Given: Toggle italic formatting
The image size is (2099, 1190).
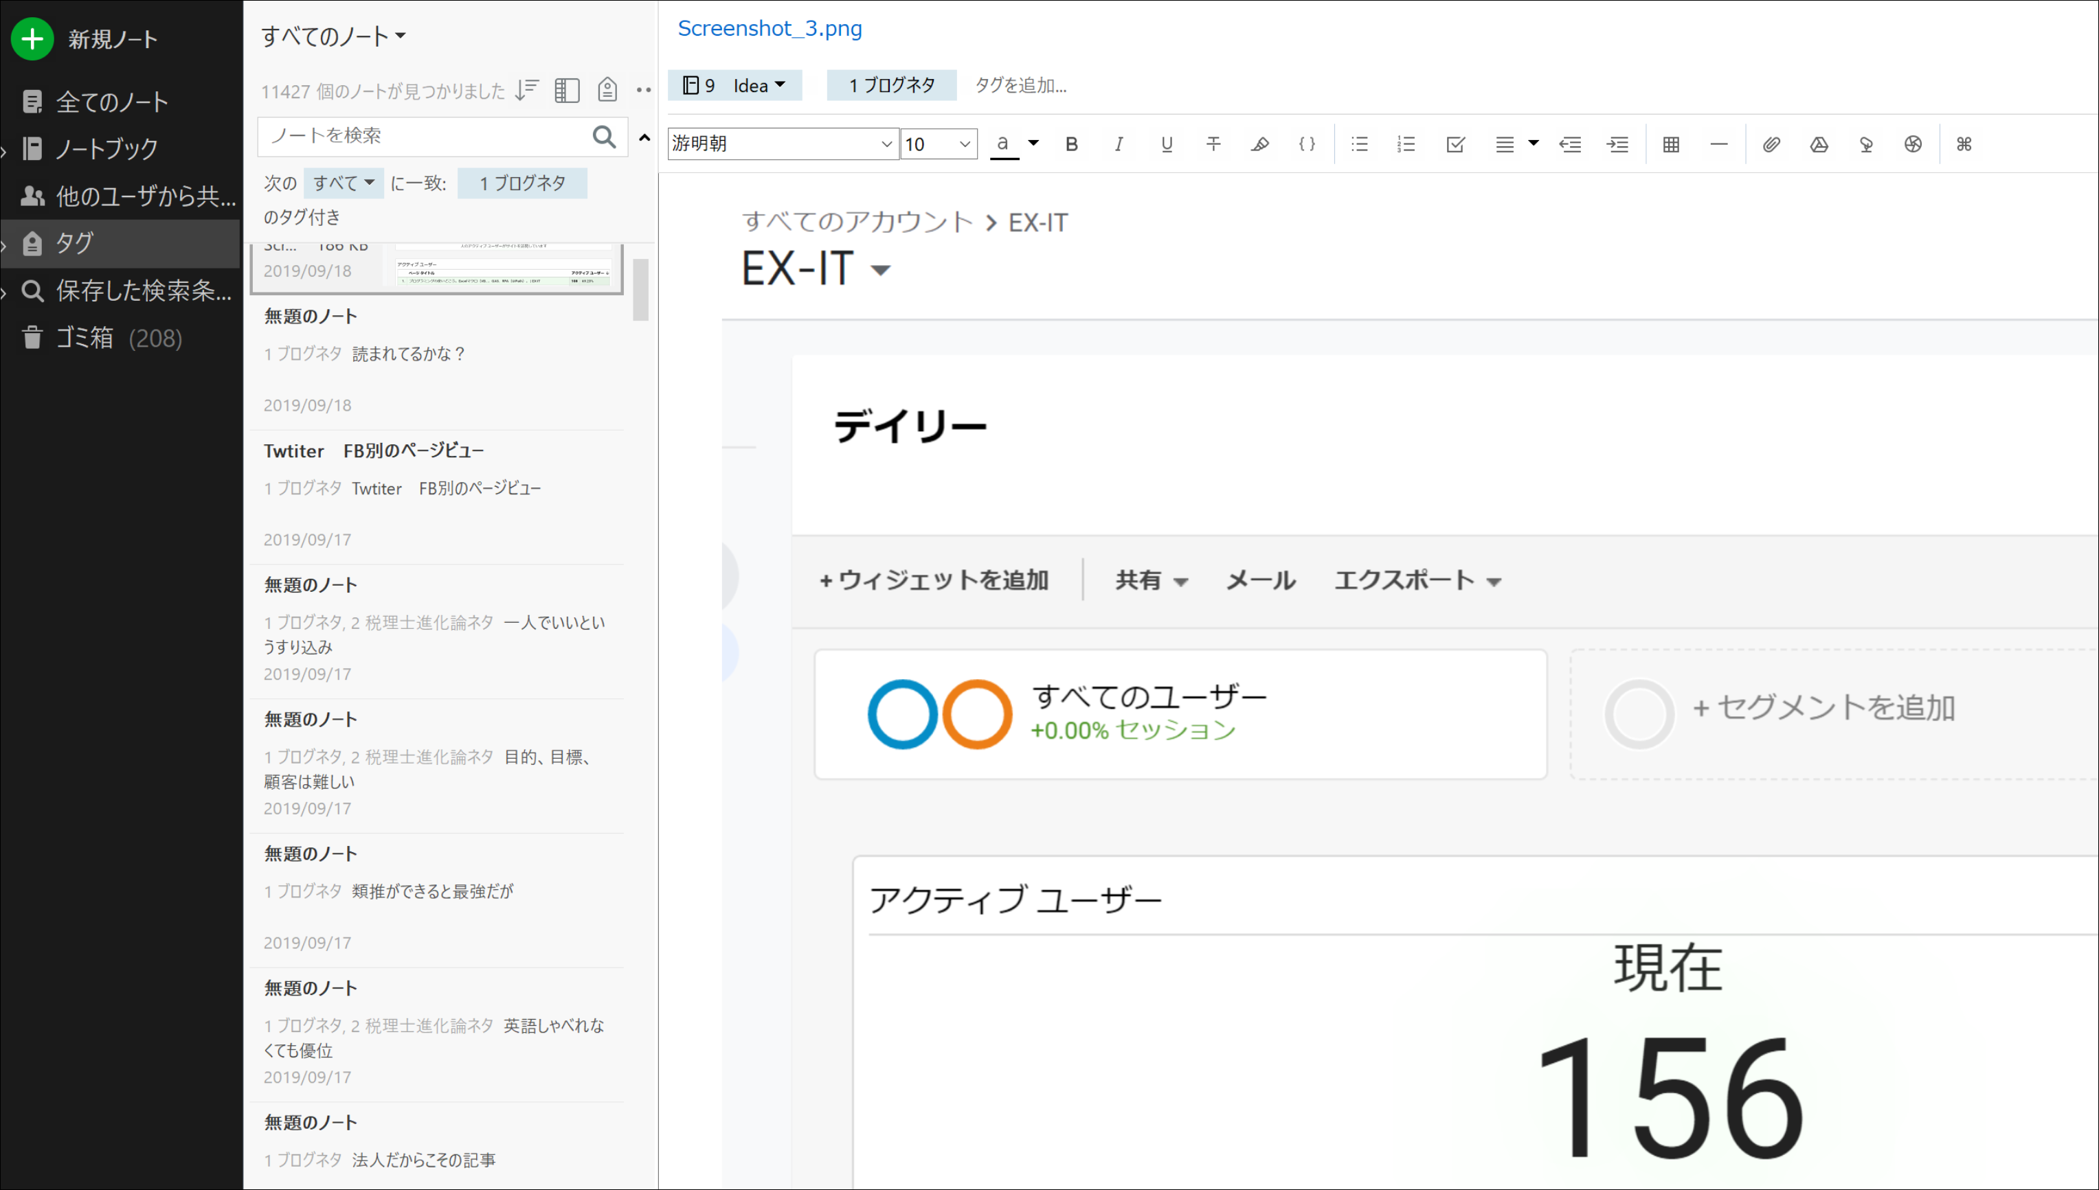Looking at the screenshot, I should tap(1119, 145).
